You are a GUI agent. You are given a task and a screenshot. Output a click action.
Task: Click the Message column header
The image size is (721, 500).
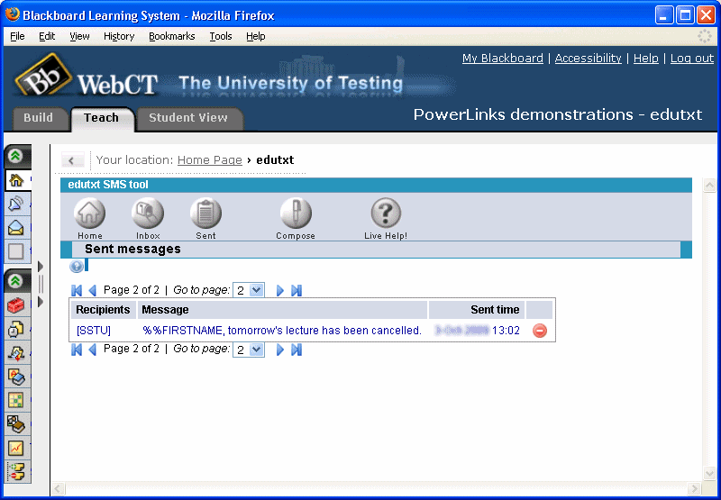pyautogui.click(x=282, y=310)
